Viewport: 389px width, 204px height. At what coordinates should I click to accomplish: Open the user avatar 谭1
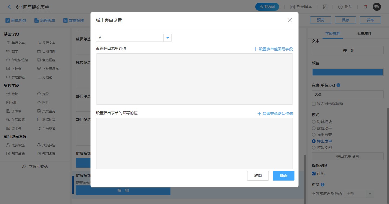point(377,7)
